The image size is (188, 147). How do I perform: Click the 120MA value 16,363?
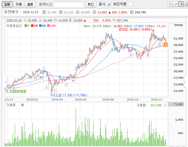161,26
